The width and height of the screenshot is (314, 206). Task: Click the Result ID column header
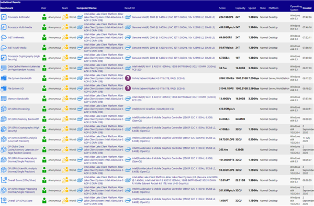[x=130, y=8]
